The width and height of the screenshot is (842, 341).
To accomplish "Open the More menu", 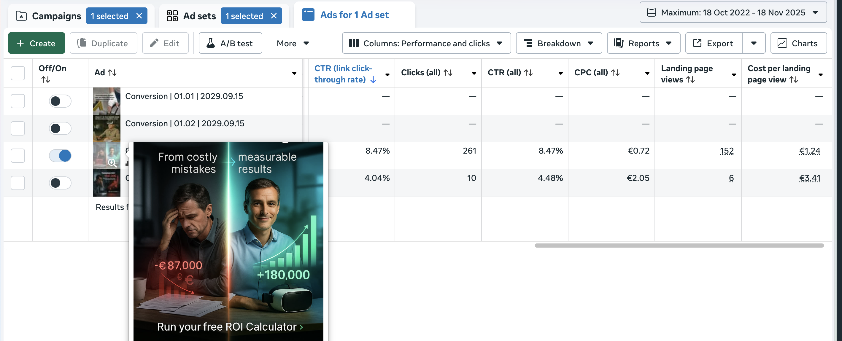I will pos(292,43).
